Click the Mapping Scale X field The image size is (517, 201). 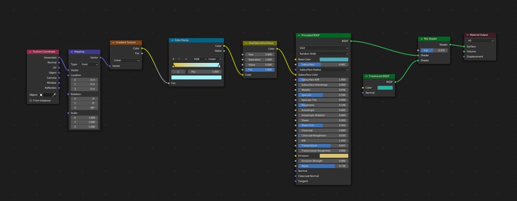84,117
